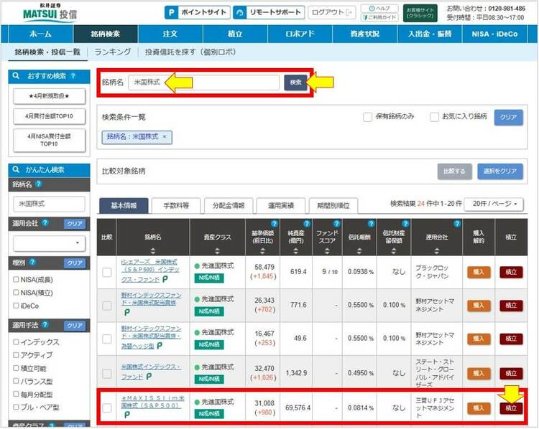Check the お気に入り銘柄 checkbox
This screenshot has height=429, width=539.
pyautogui.click(x=434, y=117)
